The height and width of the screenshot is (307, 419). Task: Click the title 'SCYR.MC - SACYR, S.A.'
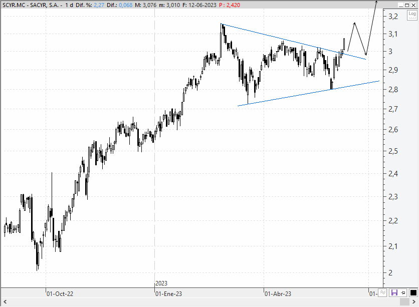[30, 5]
